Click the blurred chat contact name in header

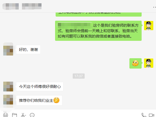22,6
